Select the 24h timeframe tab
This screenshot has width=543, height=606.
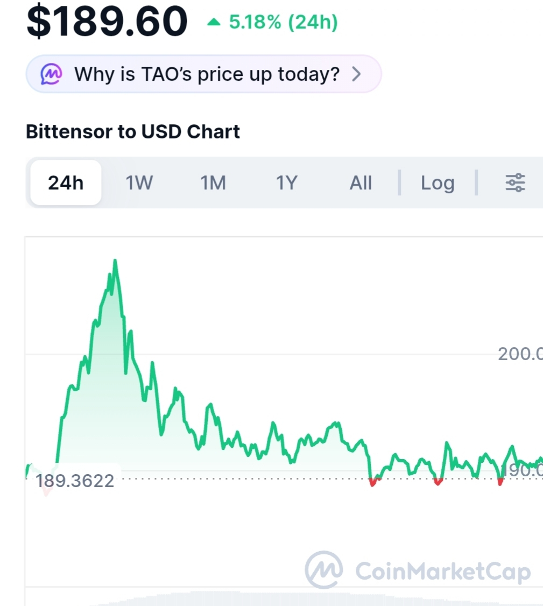[x=66, y=183]
